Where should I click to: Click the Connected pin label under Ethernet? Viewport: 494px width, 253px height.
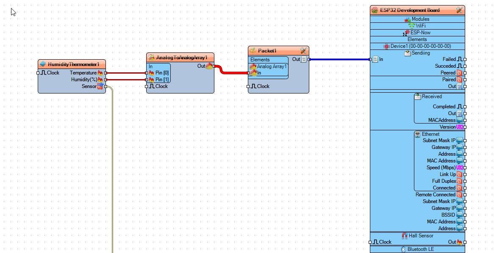[444, 188]
